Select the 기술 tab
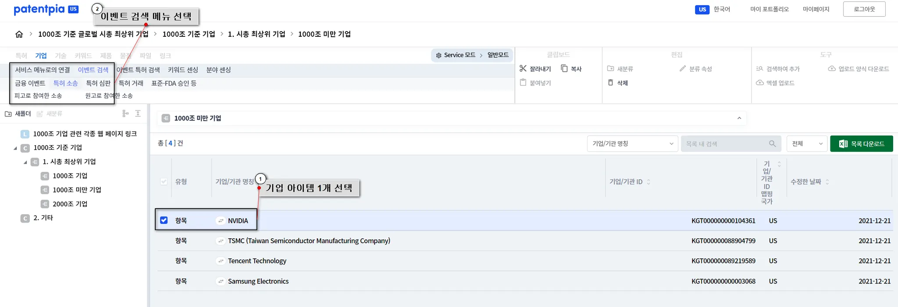Image resolution: width=898 pixels, height=307 pixels. [61, 56]
